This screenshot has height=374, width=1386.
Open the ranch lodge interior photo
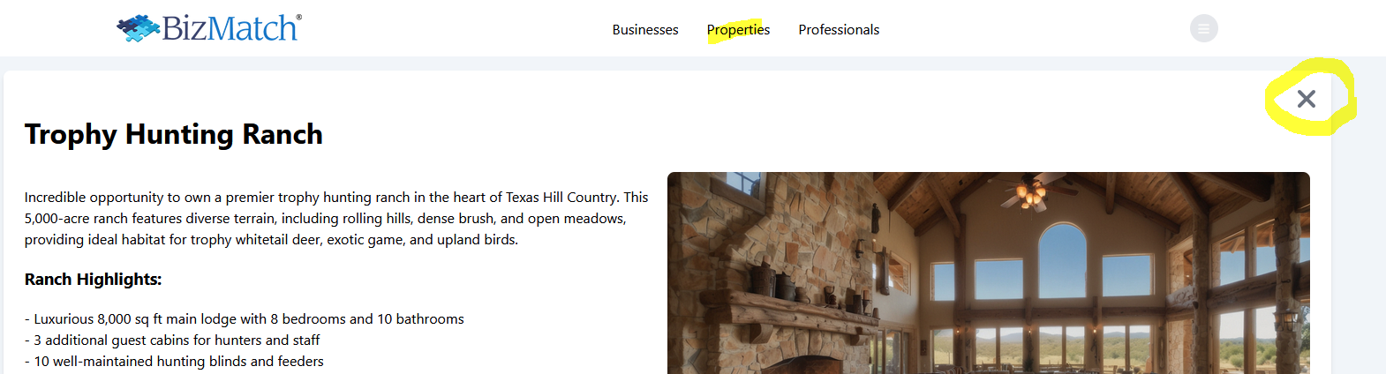988,273
